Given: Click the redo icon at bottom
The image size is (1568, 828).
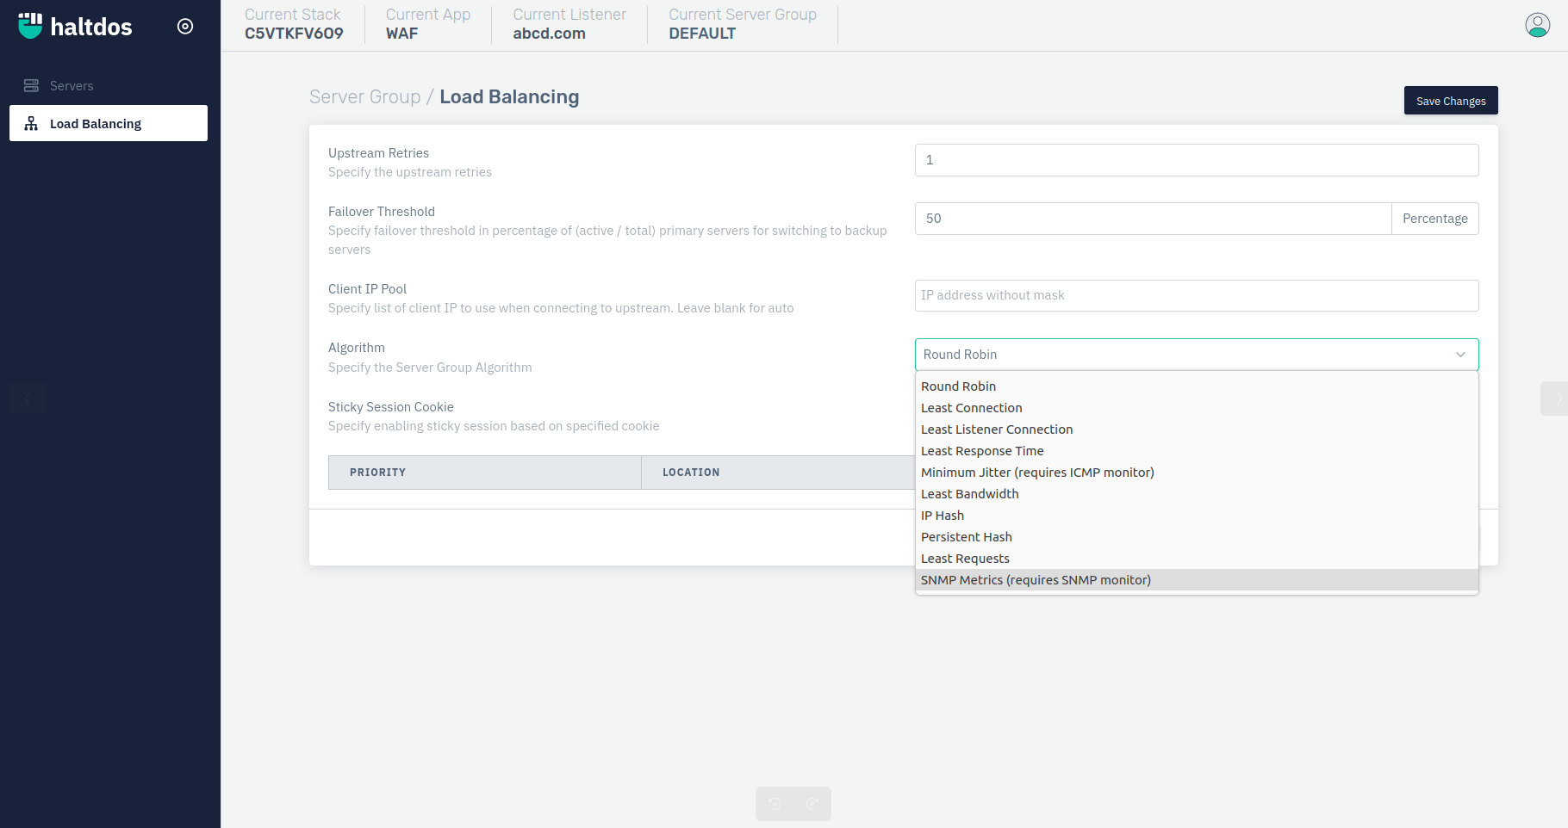Looking at the screenshot, I should coord(812,803).
